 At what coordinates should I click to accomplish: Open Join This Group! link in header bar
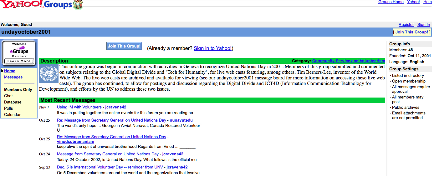(x=411, y=32)
